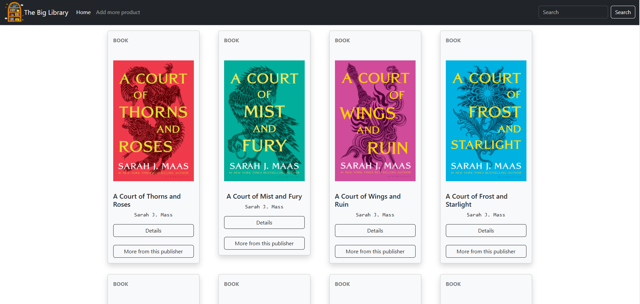Viewport: 640px width, 304px height.
Task: View Details for A Court of Wings and Ruin
Action: coord(375,231)
